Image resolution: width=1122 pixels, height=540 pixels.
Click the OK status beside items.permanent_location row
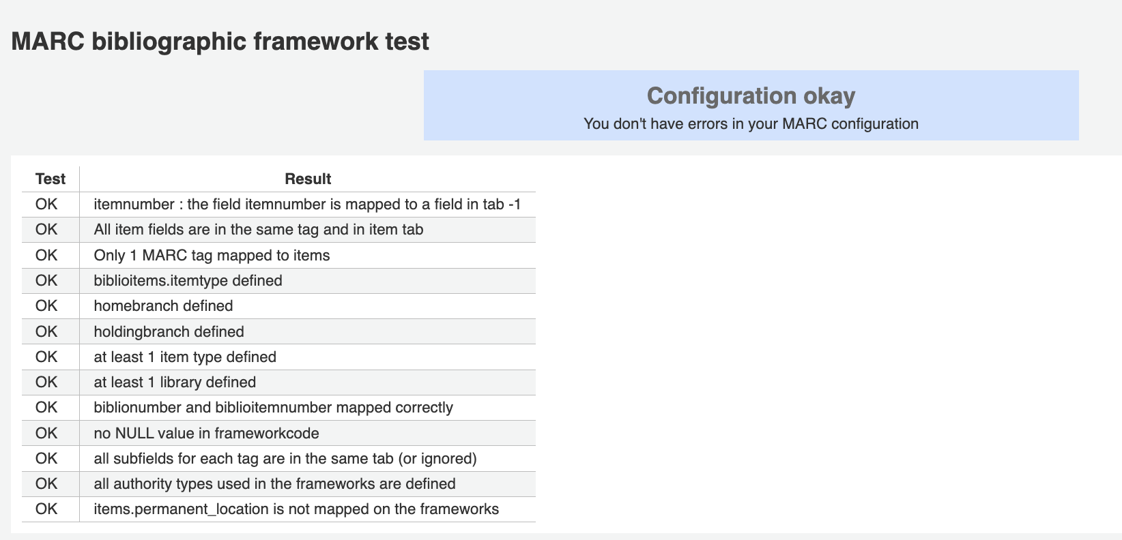pos(46,509)
